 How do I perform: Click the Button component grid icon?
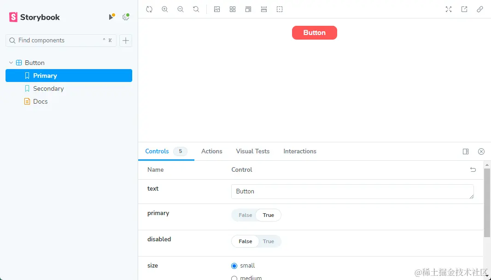(x=19, y=63)
